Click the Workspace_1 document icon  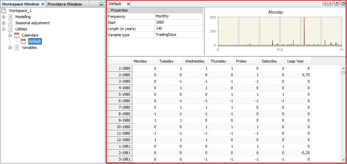point(4,11)
